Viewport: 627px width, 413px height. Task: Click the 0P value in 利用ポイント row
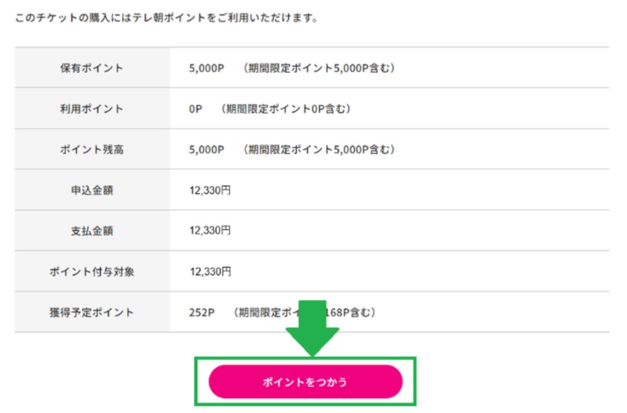pos(196,109)
